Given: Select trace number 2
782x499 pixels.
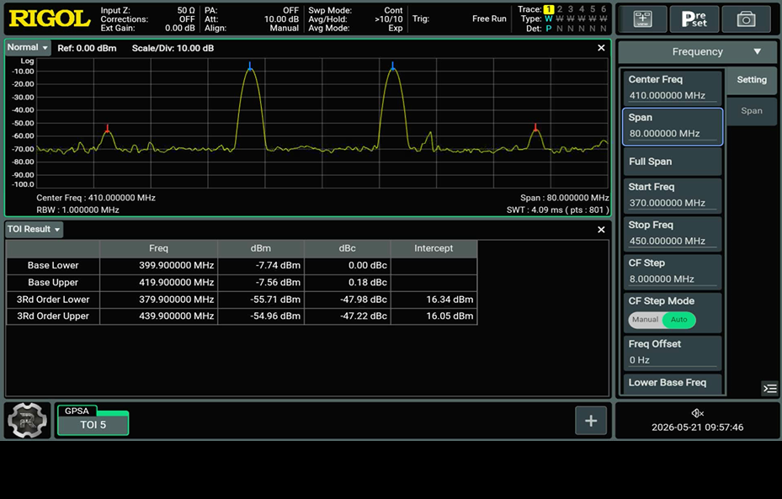Looking at the screenshot, I should click(x=560, y=9).
